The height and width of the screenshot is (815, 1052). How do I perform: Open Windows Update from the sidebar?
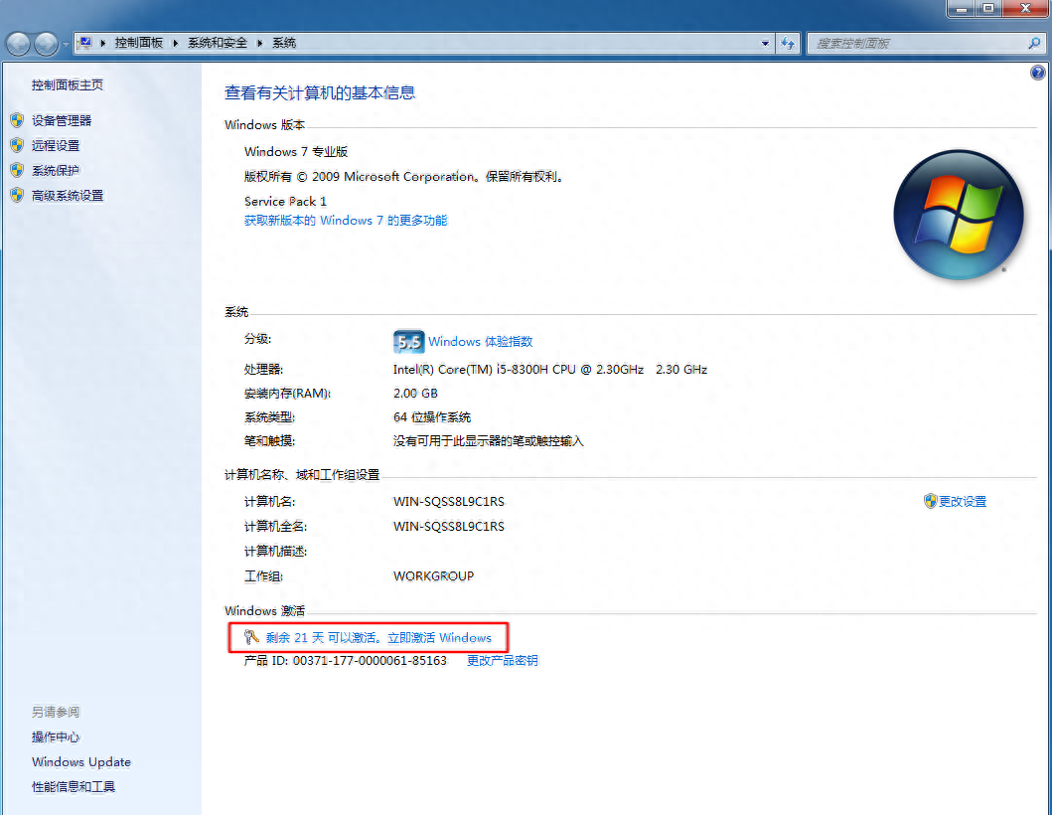80,761
